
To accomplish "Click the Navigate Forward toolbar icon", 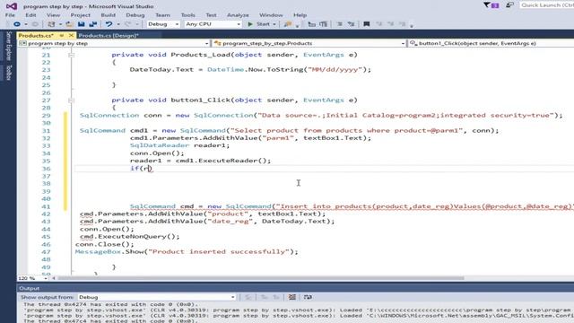I will coord(35,24).
